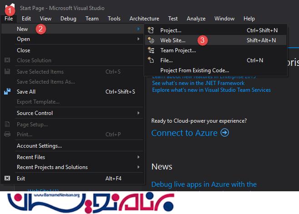
Task: Click the New File icon in submenu
Action: 151,60
